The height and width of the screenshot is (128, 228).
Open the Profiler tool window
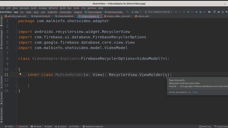[74, 127]
